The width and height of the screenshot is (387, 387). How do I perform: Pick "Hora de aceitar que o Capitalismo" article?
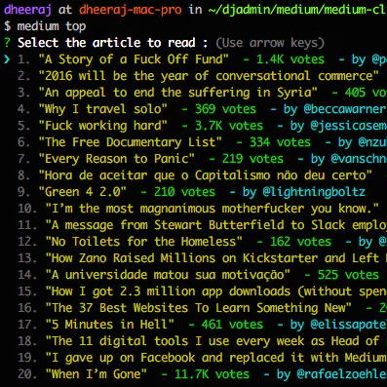point(205,175)
